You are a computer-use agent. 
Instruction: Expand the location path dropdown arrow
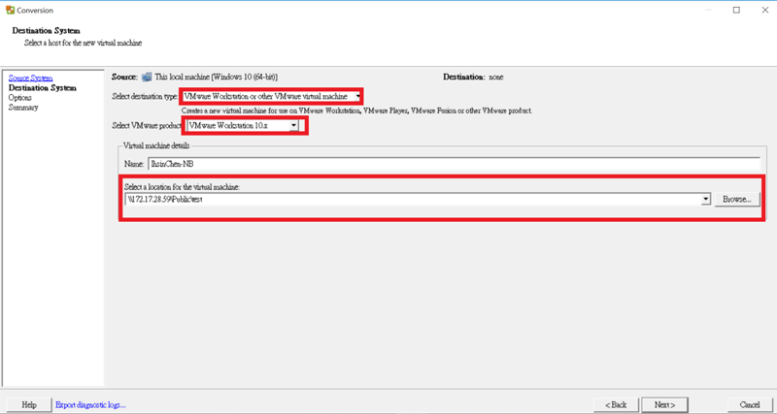pyautogui.click(x=707, y=200)
